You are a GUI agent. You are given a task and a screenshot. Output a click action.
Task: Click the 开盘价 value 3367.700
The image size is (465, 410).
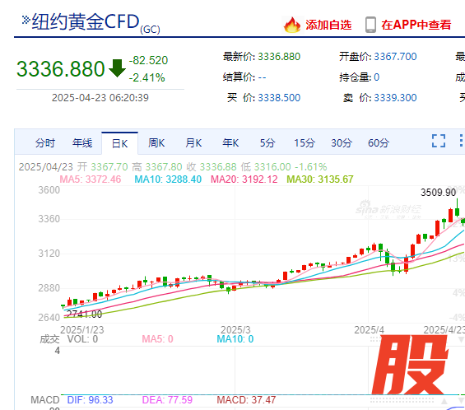pyautogui.click(x=395, y=56)
